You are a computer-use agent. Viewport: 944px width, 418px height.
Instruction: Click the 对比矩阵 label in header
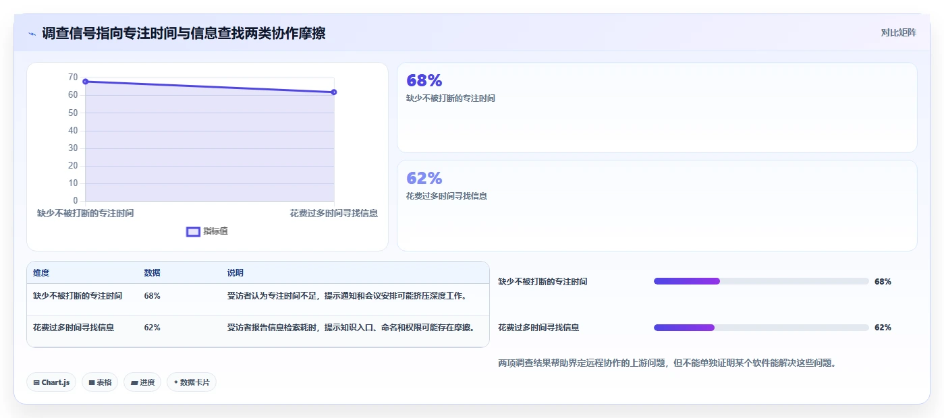[898, 32]
